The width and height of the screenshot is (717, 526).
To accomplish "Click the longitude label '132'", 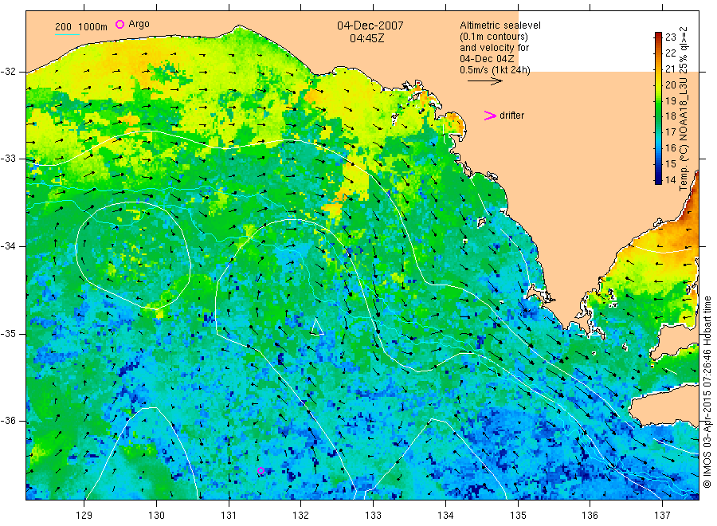I will click(x=301, y=516).
